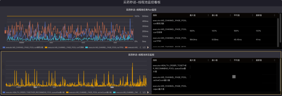Sort Run监控 table by 最新值 column arrows
Screen dimensions: 282x96
pyautogui.click(x=274, y=15)
